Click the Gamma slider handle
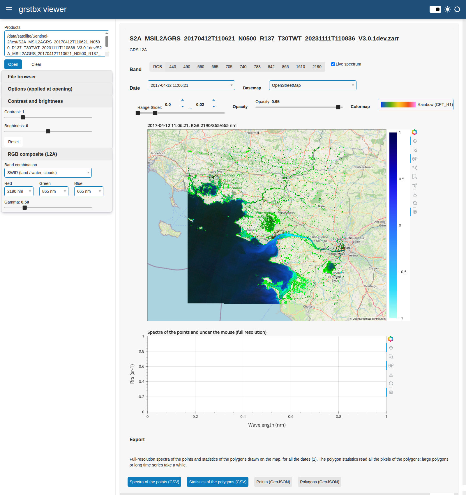466x495 pixels. tap(25, 208)
